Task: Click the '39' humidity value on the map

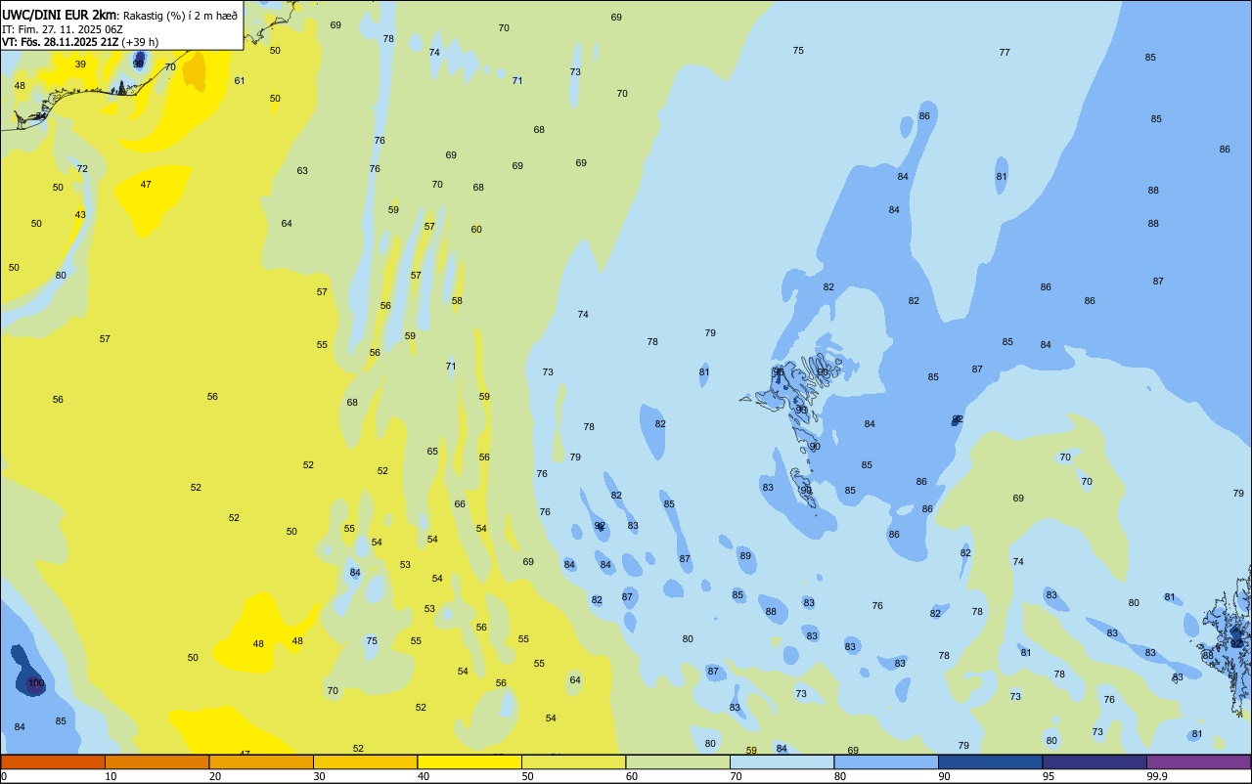Action: click(80, 65)
